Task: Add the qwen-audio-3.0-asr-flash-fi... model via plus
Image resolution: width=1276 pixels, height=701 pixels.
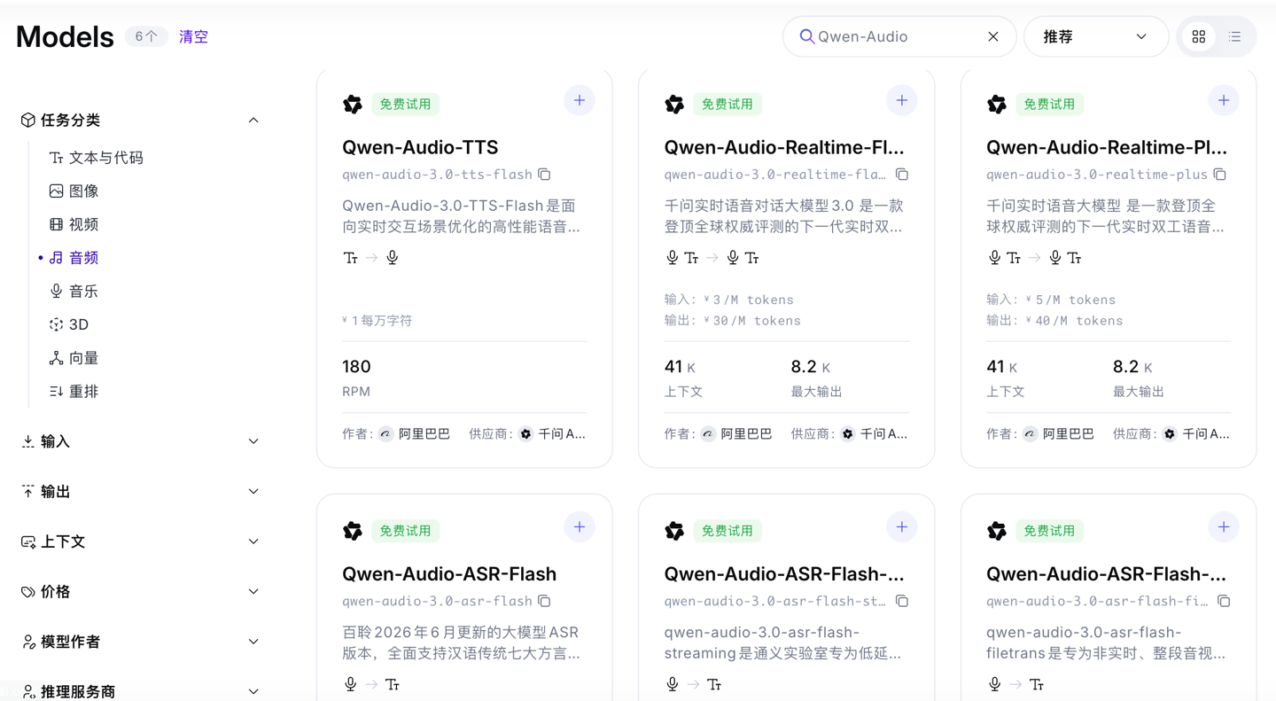Action: [x=1224, y=526]
